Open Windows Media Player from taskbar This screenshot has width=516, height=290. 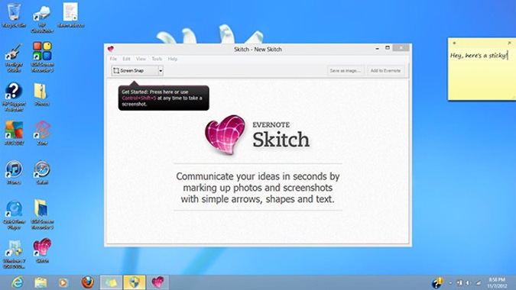point(63,282)
